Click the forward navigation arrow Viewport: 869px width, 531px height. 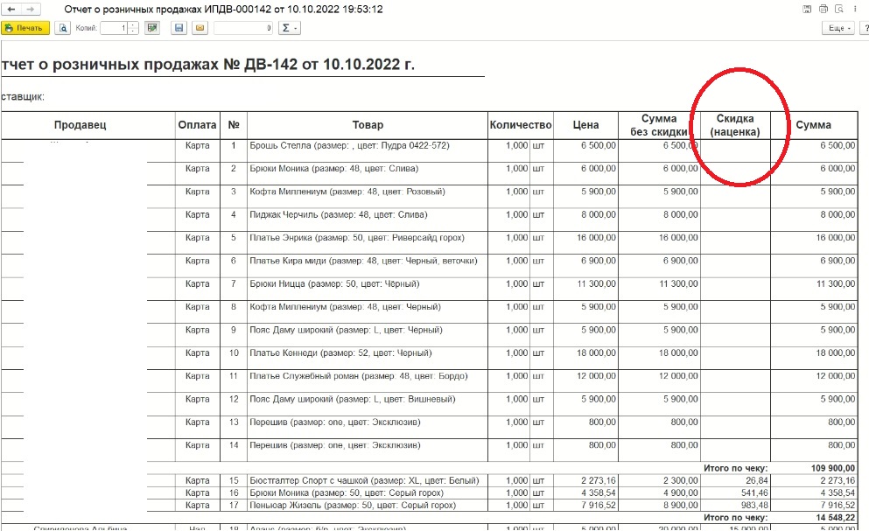tap(30, 9)
